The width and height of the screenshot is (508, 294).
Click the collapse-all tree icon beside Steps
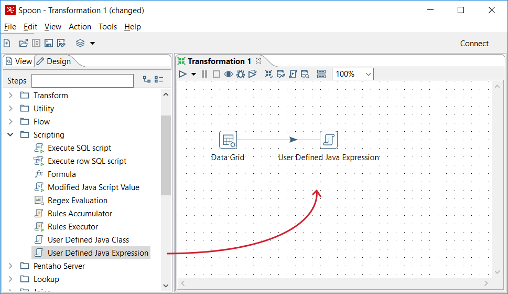(x=159, y=79)
